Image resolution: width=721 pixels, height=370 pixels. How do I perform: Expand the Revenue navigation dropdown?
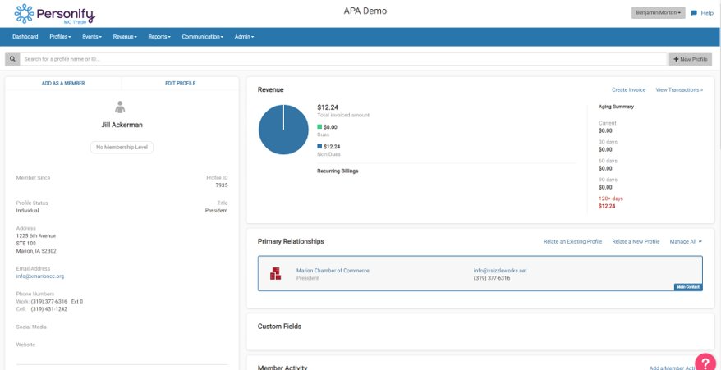click(125, 37)
